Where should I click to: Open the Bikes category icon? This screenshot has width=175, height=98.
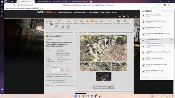pyautogui.click(x=69, y=22)
